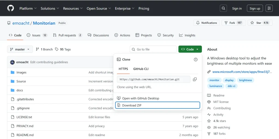
Task: Collapse the green Code dropdown button
Action: point(190,49)
